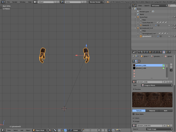Disable the glovesm_n.dds texture slot checkbox
This screenshot has height=132, width=176.
click(x=163, y=68)
